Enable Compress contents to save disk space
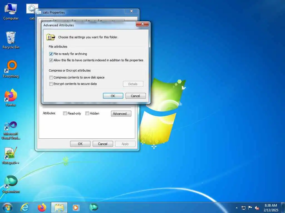Image resolution: width=285 pixels, height=213 pixels. 51,78
